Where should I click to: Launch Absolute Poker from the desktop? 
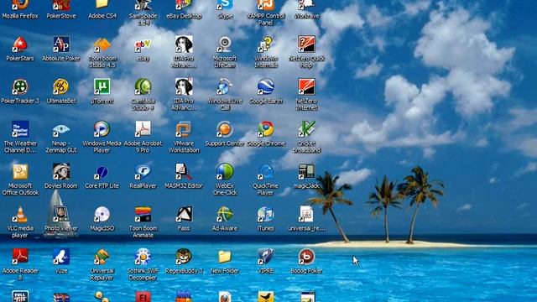point(61,44)
